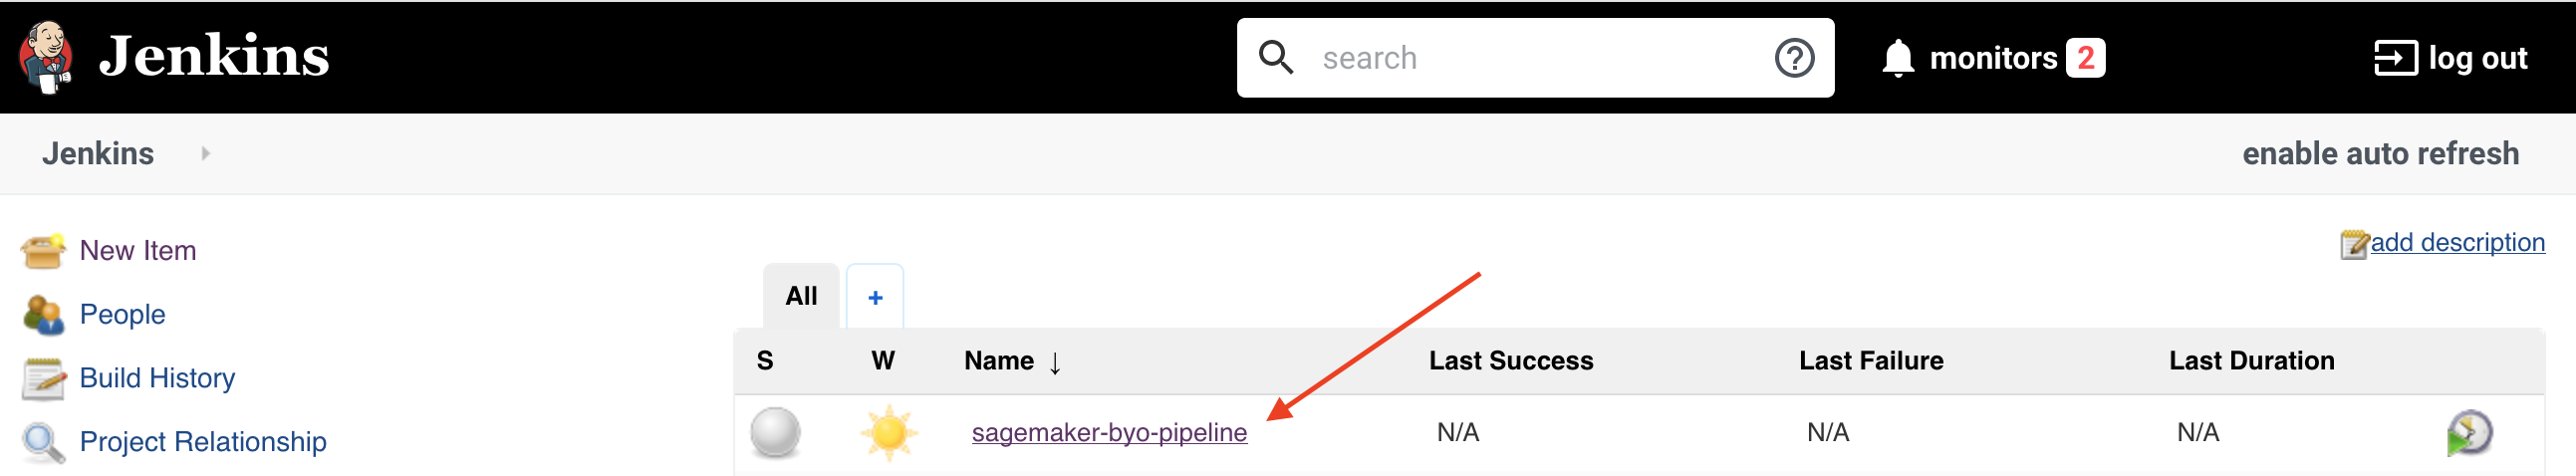Open the monitors bell notification icon
2576x476 pixels.
(x=1897, y=58)
